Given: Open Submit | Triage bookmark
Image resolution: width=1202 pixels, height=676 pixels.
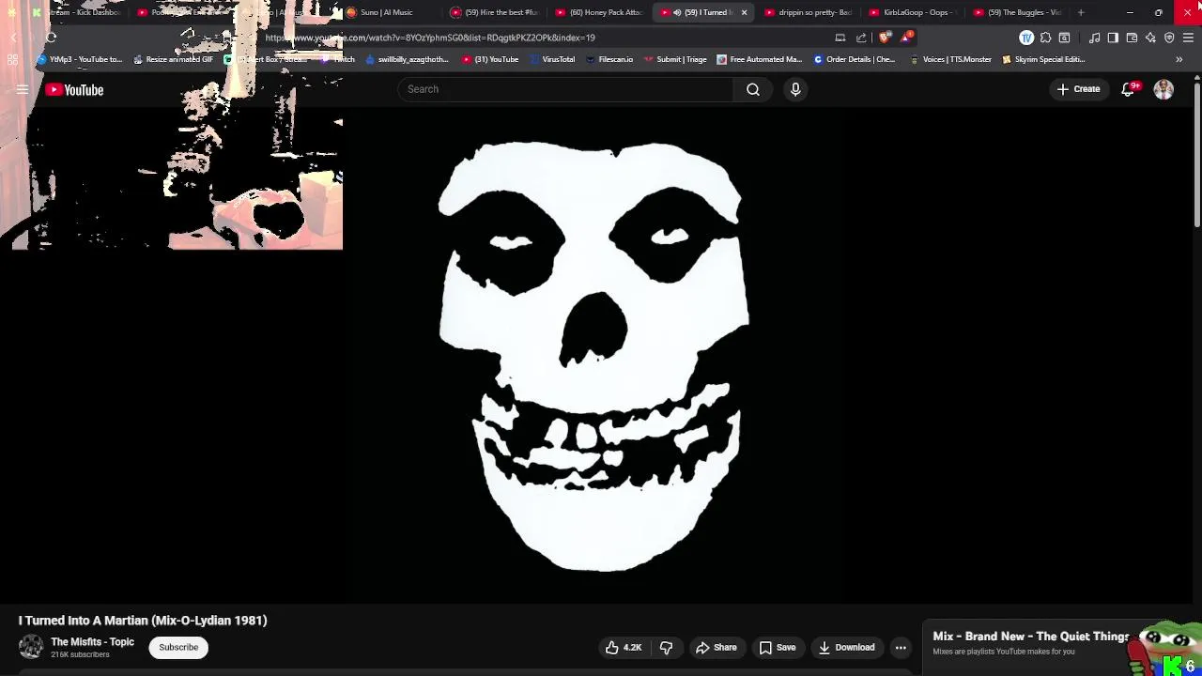Looking at the screenshot, I should (675, 59).
